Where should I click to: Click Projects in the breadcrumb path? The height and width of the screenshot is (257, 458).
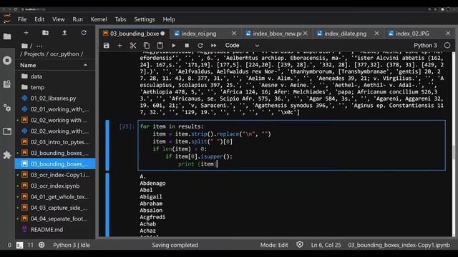pyautogui.click(x=34, y=54)
